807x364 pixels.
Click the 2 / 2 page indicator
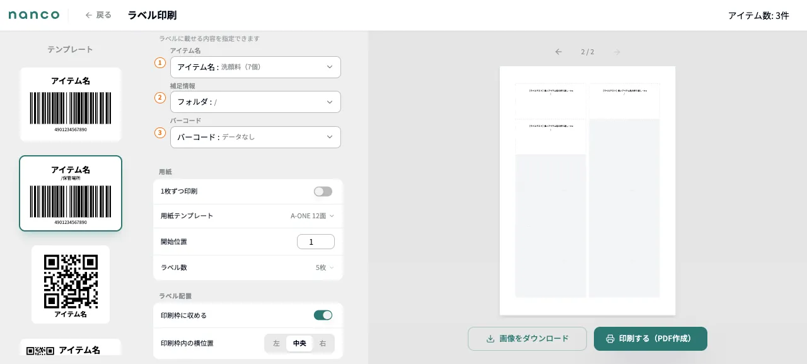(x=588, y=52)
